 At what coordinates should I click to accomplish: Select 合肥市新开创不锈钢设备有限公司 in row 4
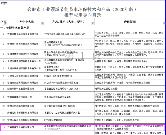point(25,61)
